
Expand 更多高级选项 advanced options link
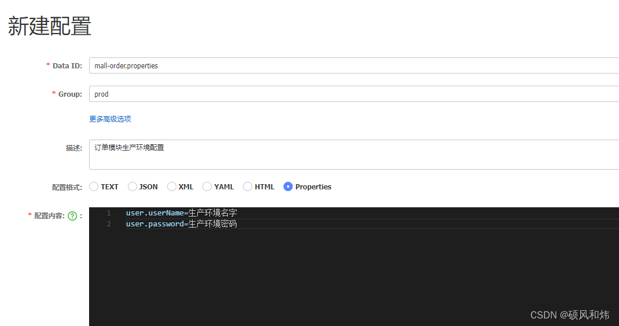(110, 119)
